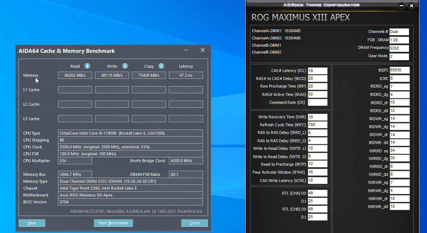Minimize the ASRock Timing Configurator
Viewport: 427px width, 233px height.
401,5
